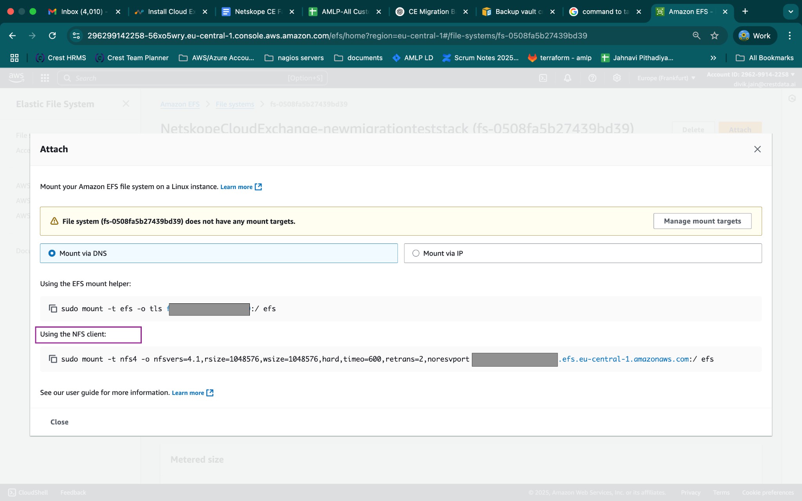Click the Cookie preferences footer link
This screenshot has width=802, height=501.
768,492
